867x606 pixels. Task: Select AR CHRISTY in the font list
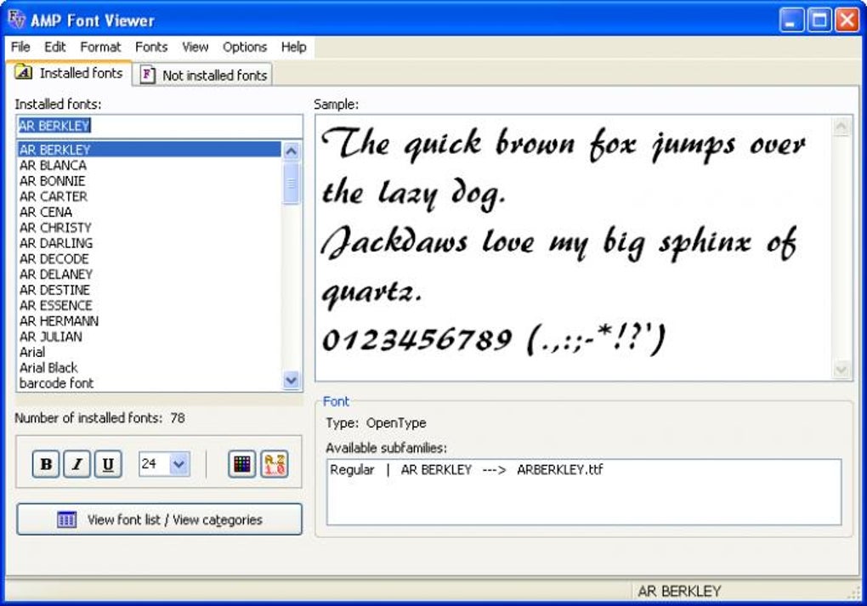coord(150,227)
